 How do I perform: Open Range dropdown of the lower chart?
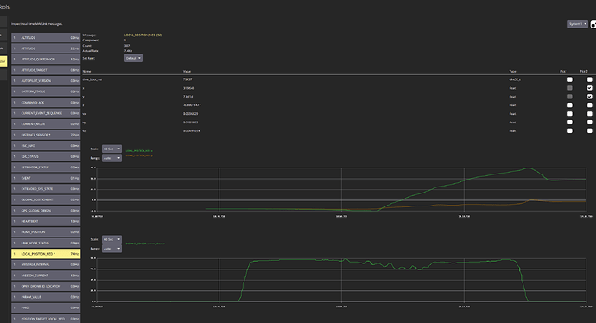click(x=111, y=249)
